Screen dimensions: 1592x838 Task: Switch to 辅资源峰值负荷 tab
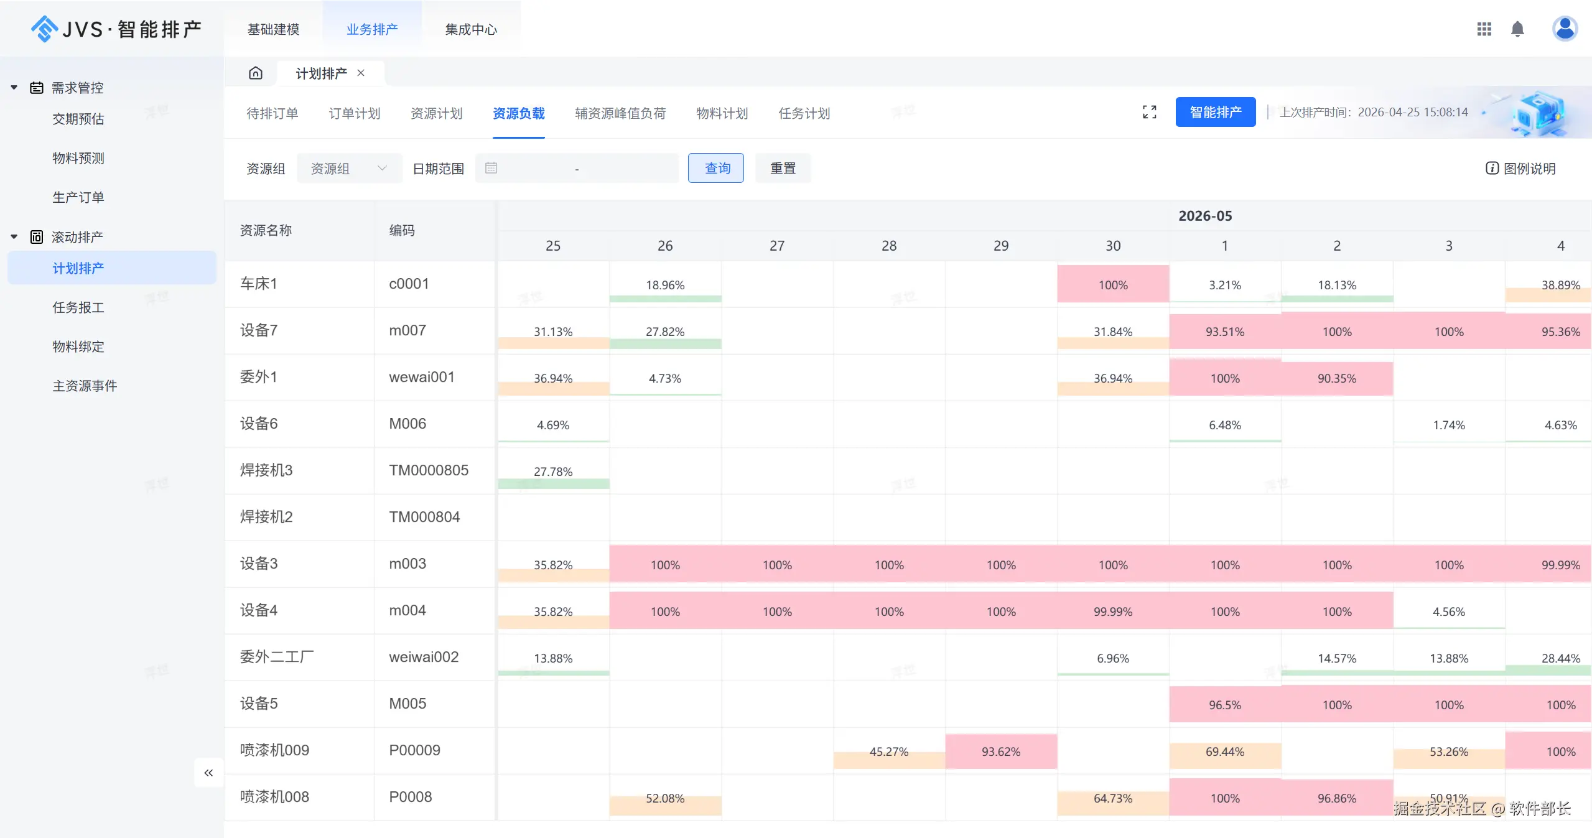[620, 113]
